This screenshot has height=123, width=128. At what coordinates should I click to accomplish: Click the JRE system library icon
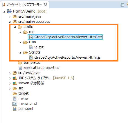[15, 78]
